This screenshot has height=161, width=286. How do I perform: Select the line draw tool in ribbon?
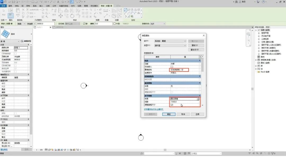[126, 10]
